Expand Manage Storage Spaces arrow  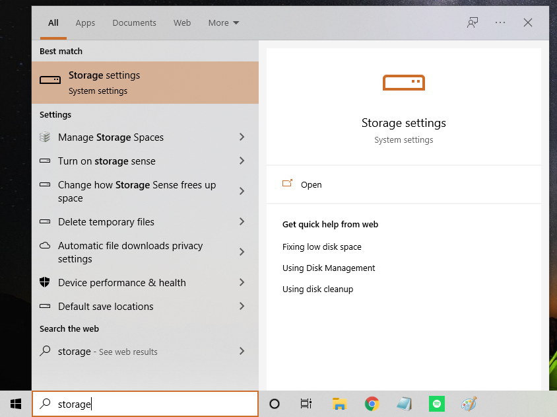click(x=242, y=137)
